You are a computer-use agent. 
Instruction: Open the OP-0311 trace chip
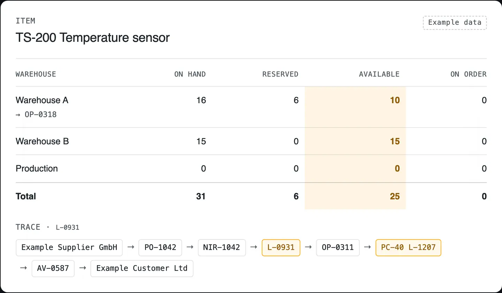[x=338, y=248]
